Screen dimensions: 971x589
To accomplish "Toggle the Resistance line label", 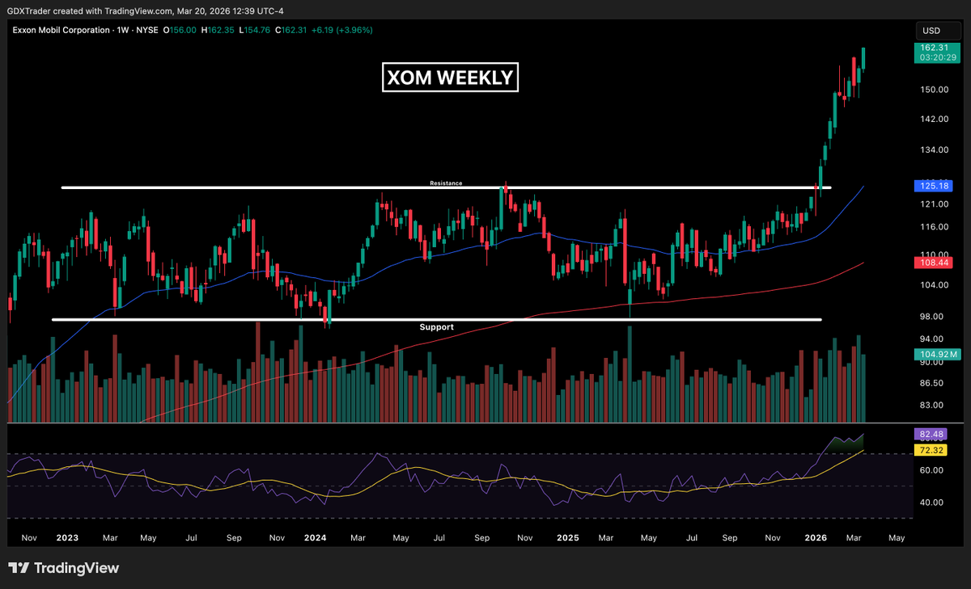I will pos(445,183).
